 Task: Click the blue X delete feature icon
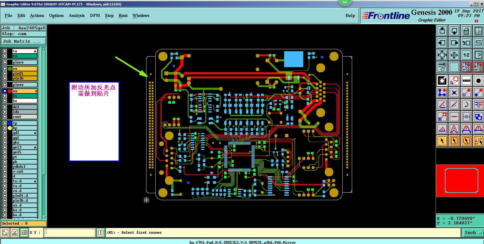point(454,93)
